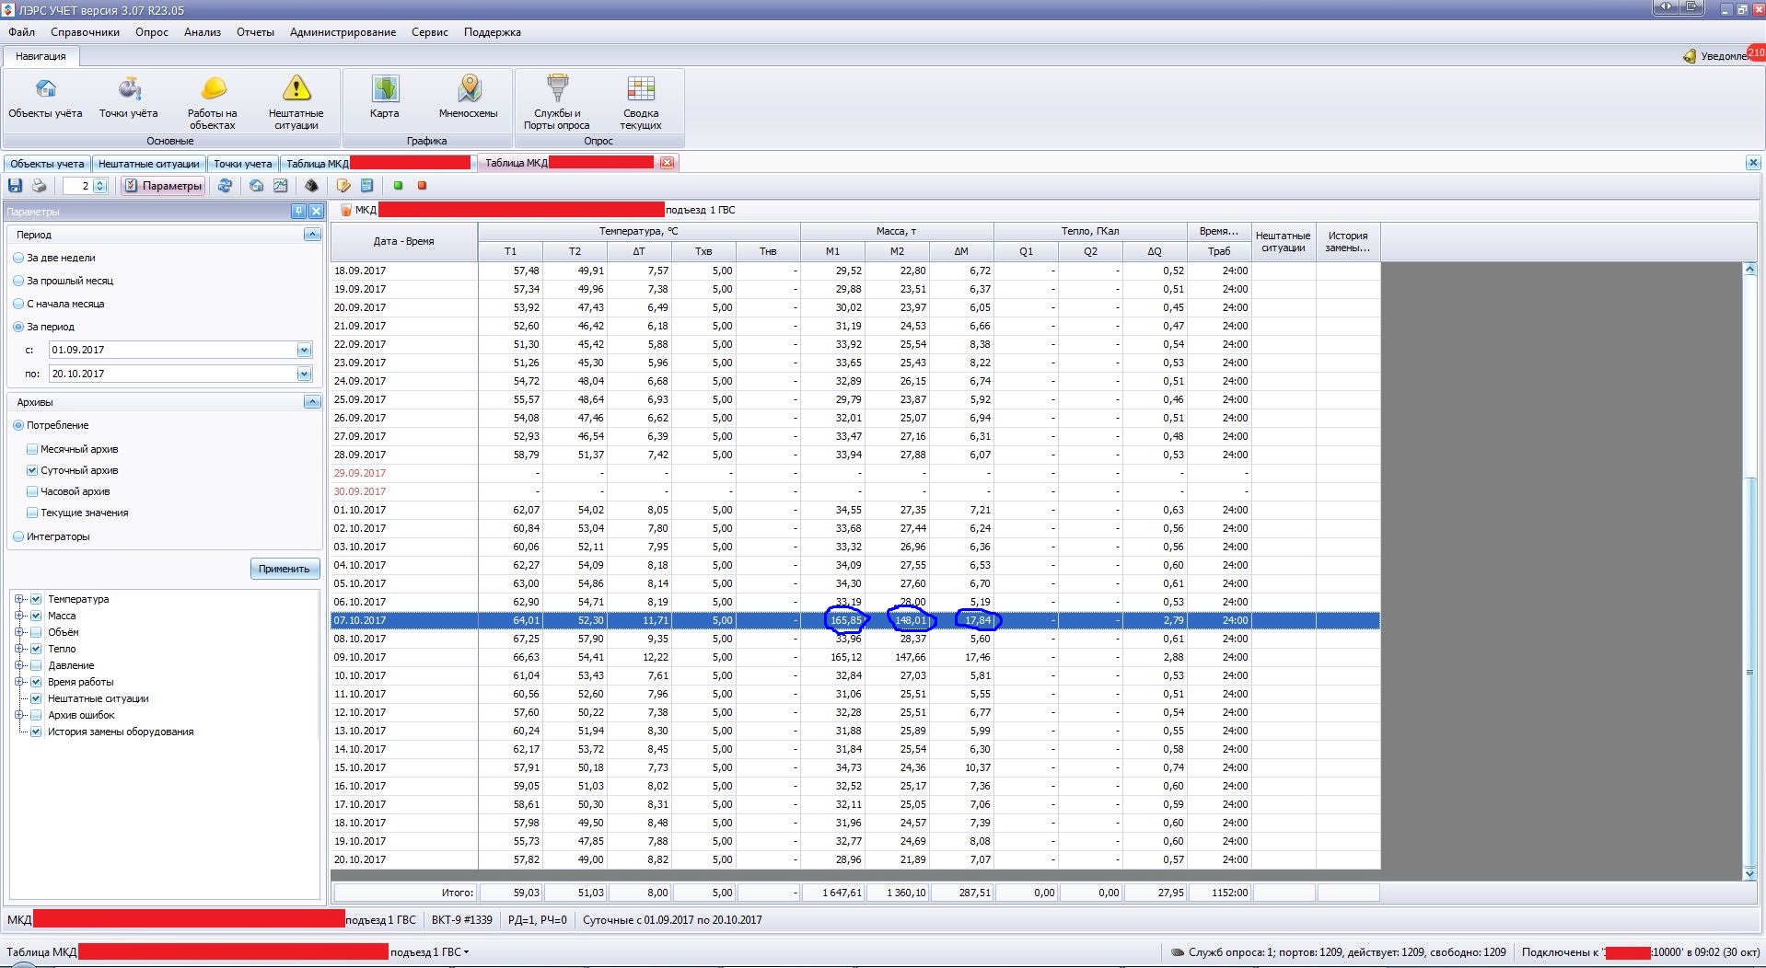The image size is (1766, 968).
Task: Click the calculator toolbar icon
Action: pyautogui.click(x=366, y=186)
